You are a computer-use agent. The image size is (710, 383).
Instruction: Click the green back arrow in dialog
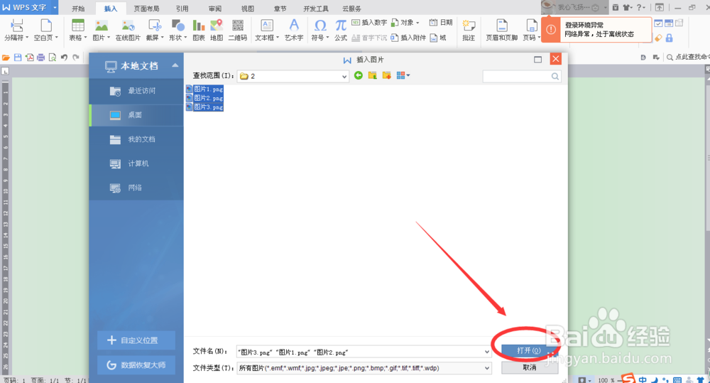point(358,76)
